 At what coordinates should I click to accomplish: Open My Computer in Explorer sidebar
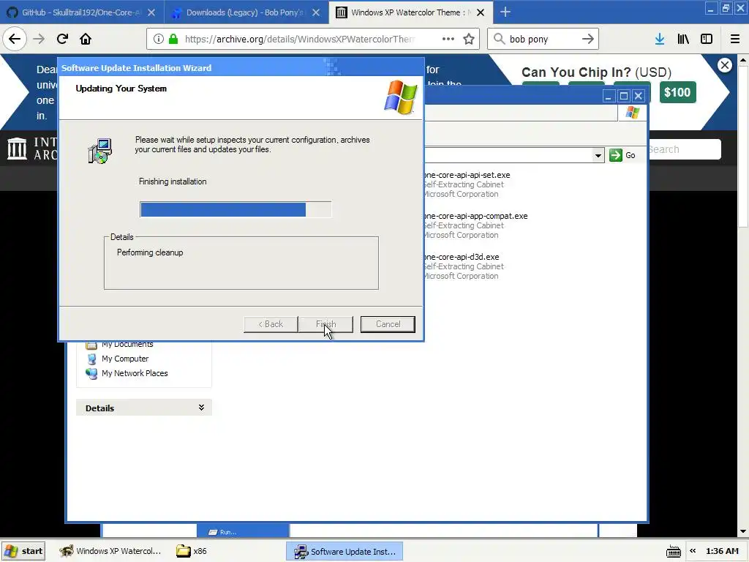point(118,359)
